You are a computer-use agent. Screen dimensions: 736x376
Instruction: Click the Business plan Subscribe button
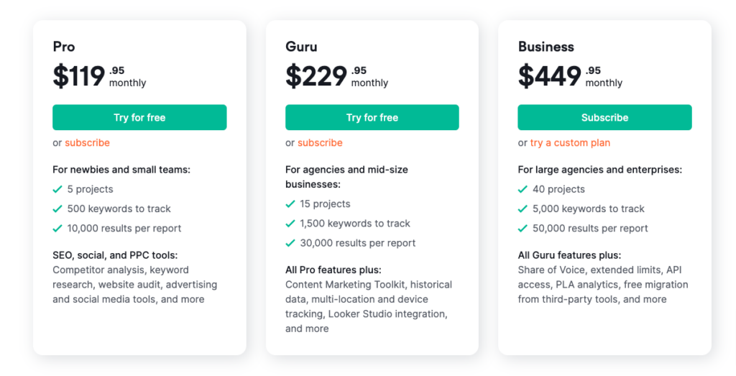pyautogui.click(x=604, y=117)
